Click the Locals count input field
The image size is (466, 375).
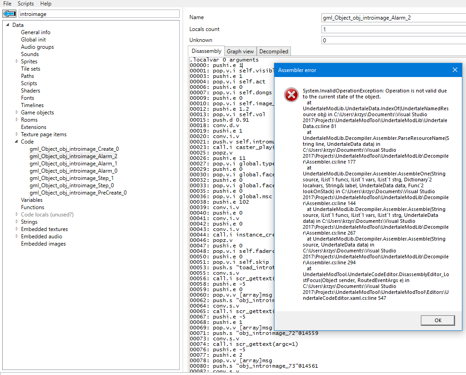[392, 28]
